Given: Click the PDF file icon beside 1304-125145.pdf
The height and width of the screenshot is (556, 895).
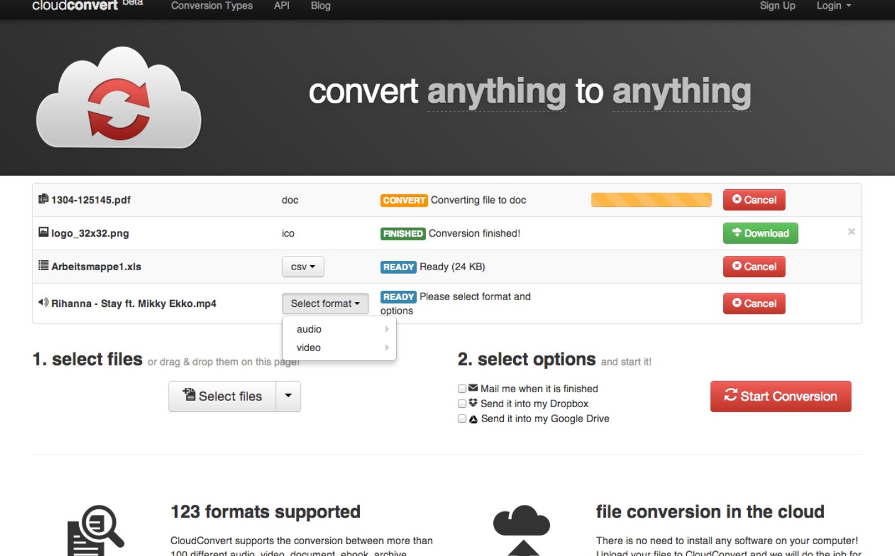Looking at the screenshot, I should [x=43, y=199].
